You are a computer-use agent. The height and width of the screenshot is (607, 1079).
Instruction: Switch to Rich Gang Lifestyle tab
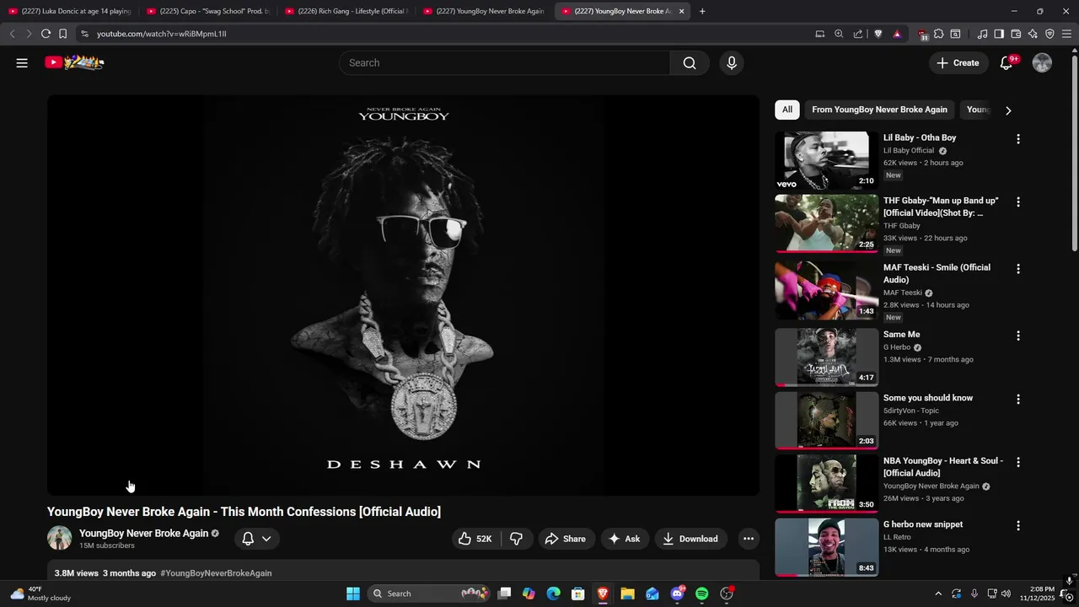[346, 11]
